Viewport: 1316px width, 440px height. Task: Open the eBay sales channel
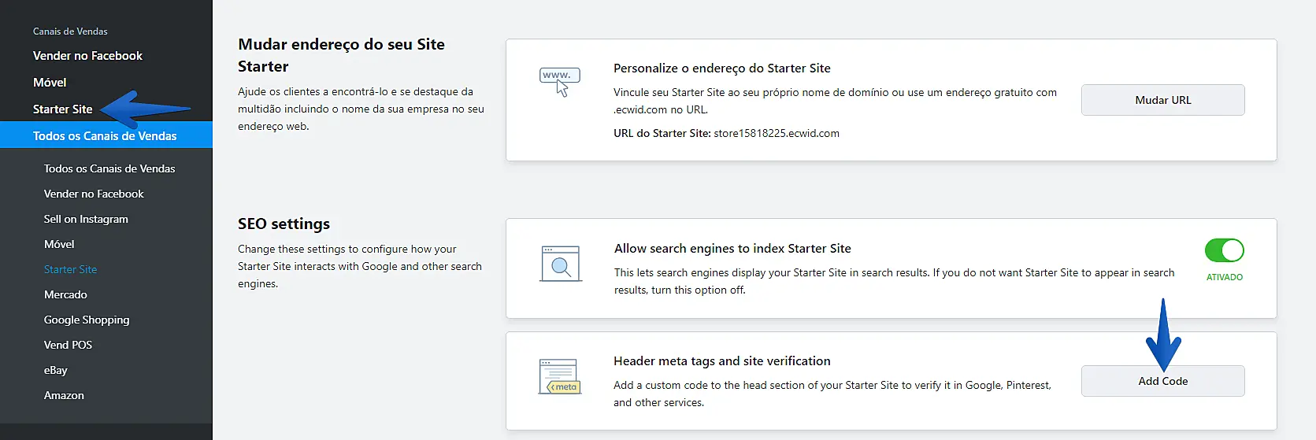click(56, 370)
